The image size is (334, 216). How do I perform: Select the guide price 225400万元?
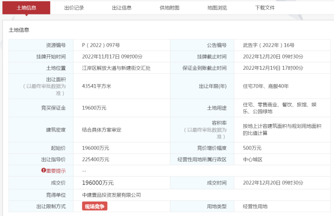[x=96, y=160]
